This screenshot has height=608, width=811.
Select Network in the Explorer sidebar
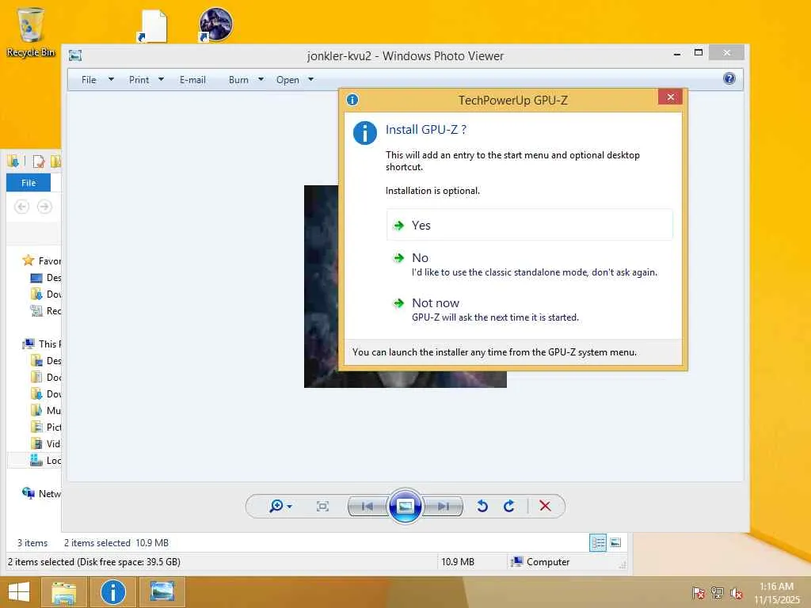(x=41, y=493)
